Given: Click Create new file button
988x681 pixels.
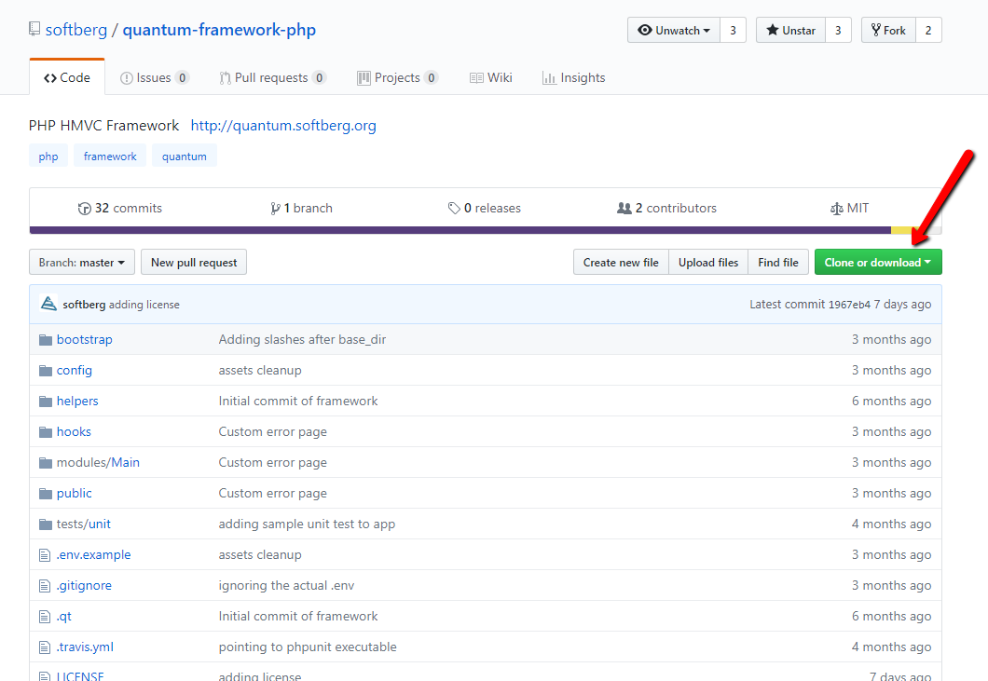Looking at the screenshot, I should (621, 262).
